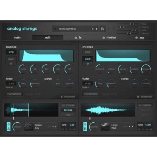Screen dimensions: 157x157
Task: Toggle reverse for layer B sample
Action: tap(145, 105)
